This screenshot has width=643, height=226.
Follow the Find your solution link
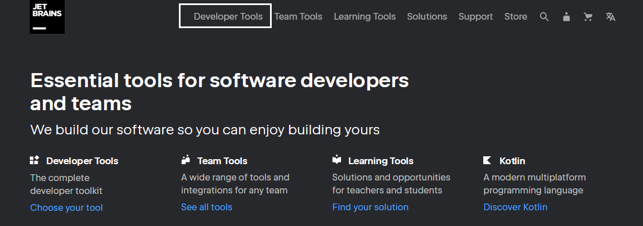point(370,207)
